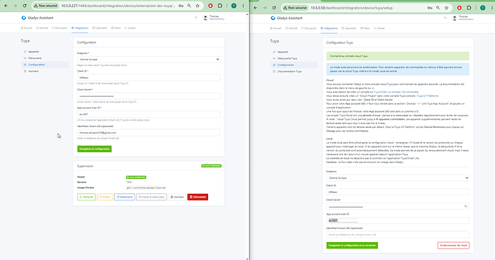Open Accueil tab in left window
Image resolution: width=495 pixels, height=260 pixels.
27,28
